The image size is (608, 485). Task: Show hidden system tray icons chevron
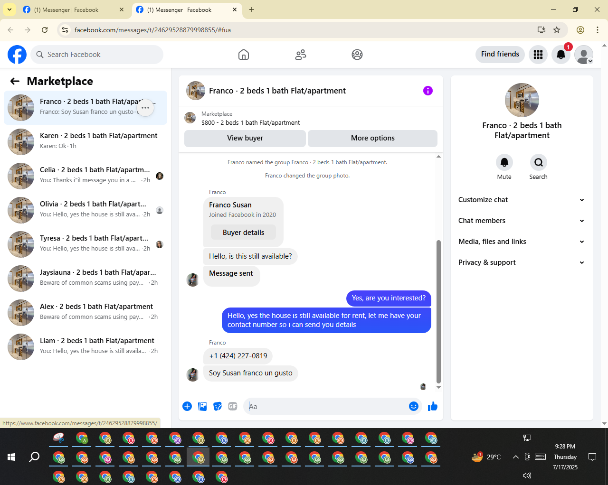coord(515,457)
